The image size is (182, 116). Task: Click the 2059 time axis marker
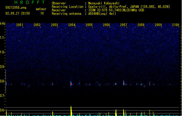(x=158, y=25)
